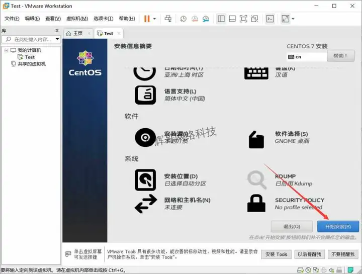
Task: Click the library search input field
Action: tap(31, 39)
